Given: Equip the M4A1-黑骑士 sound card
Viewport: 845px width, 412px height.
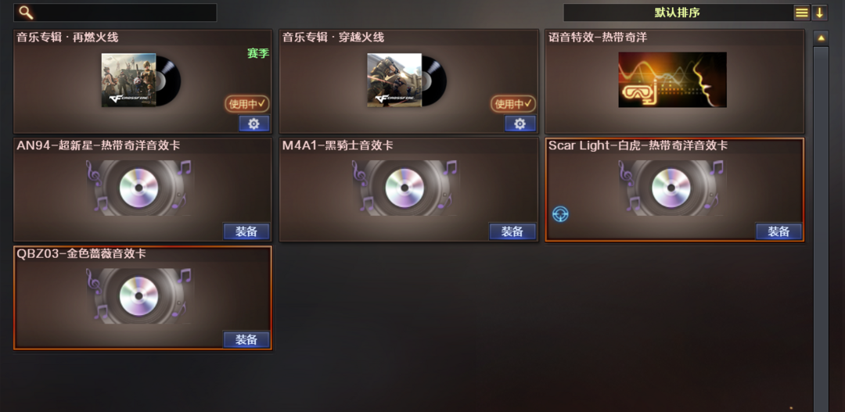Looking at the screenshot, I should pos(512,231).
